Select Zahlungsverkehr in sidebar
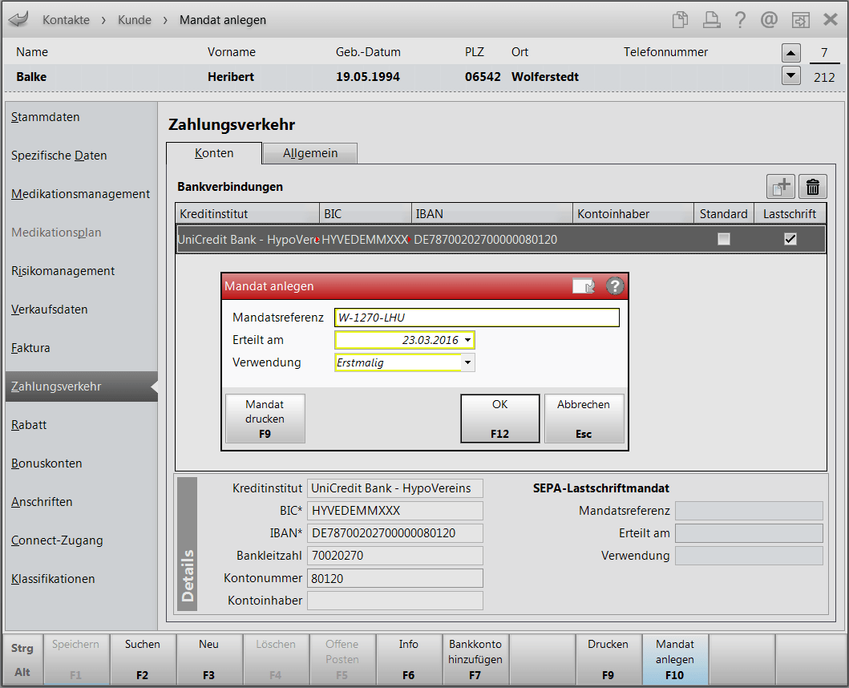Image resolution: width=849 pixels, height=688 pixels. [81, 386]
